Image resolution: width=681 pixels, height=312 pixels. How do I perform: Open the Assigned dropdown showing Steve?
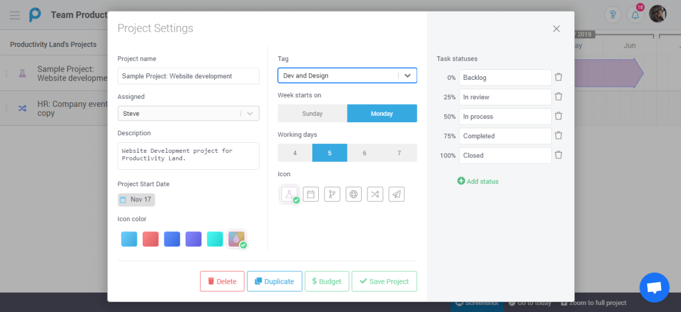(x=188, y=113)
